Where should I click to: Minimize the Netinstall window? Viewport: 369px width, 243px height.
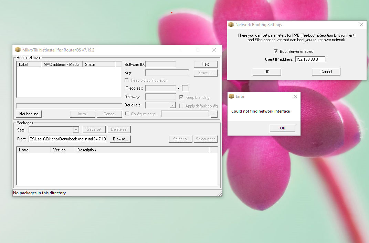point(183,50)
